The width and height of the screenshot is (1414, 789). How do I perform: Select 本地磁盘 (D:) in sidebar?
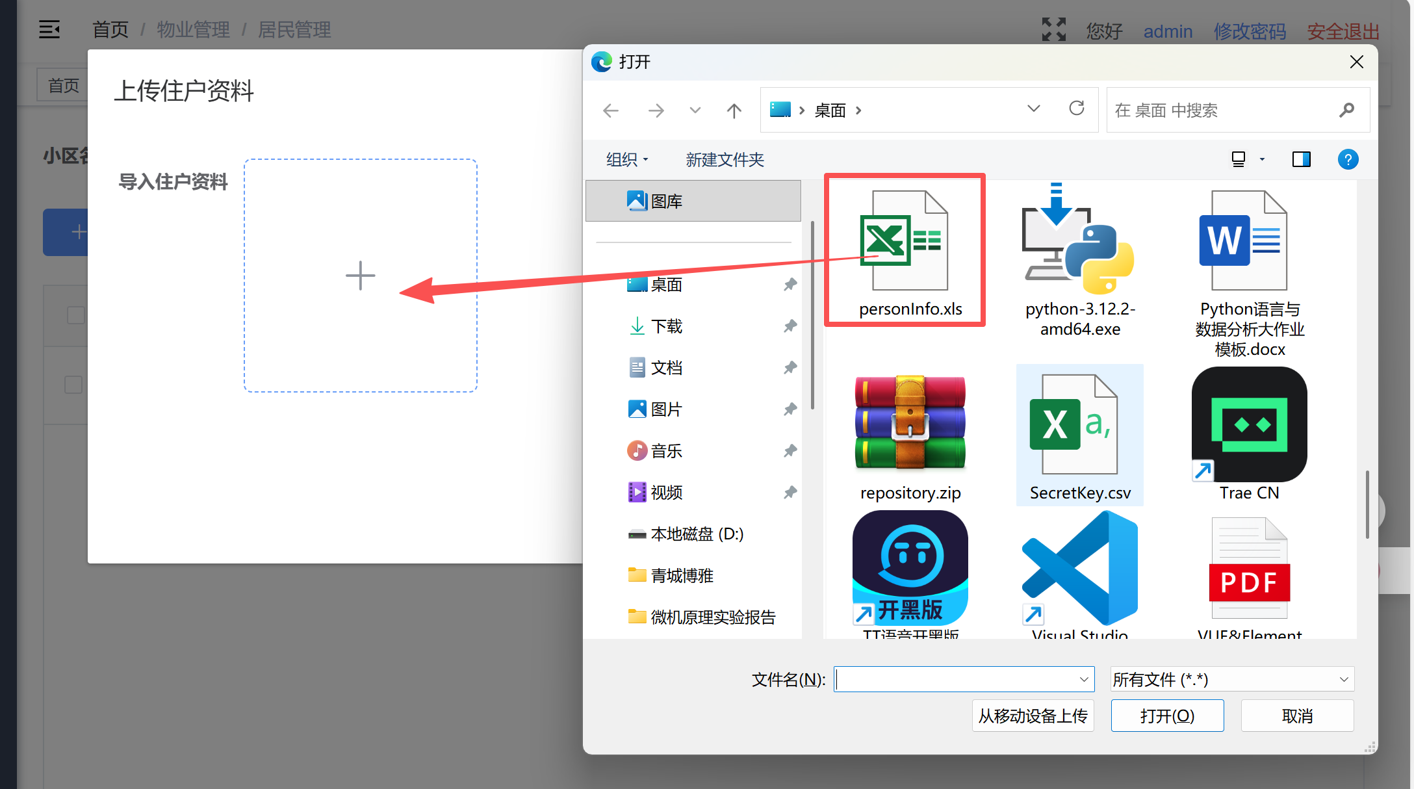point(697,534)
